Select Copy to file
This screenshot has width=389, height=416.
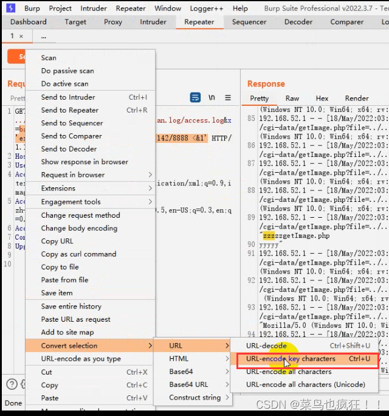[x=90, y=267]
